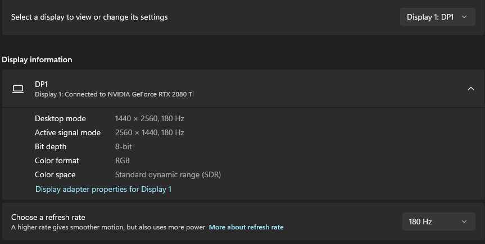Open the Display 1: DP1 selector dropdown
The height and width of the screenshot is (244, 485).
437,17
